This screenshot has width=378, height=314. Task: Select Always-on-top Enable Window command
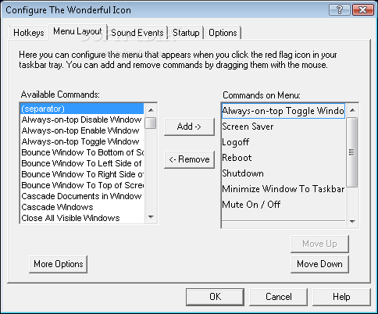82,130
